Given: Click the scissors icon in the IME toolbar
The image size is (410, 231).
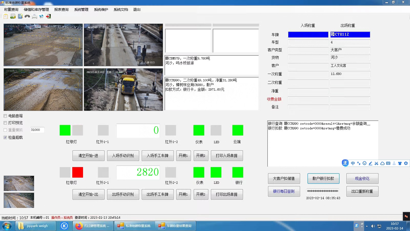Looking at the screenshot, I should [376, 163].
